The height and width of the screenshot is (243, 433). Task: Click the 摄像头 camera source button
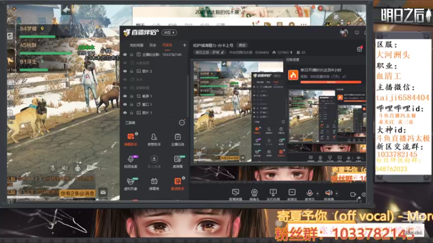pos(254,194)
